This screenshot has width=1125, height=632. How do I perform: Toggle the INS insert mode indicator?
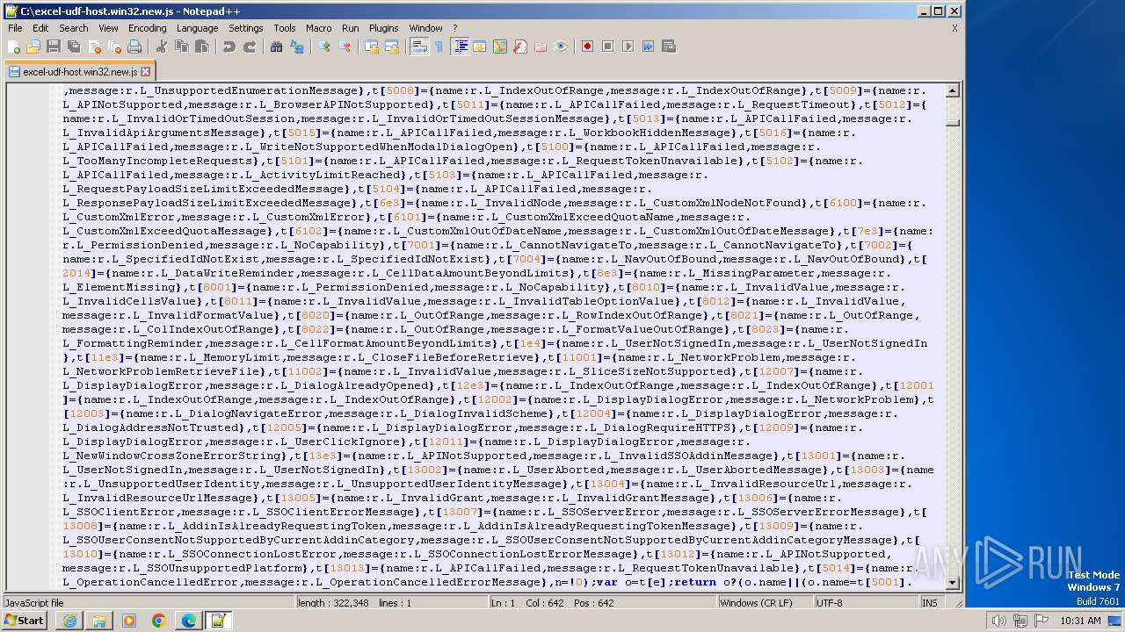click(x=931, y=603)
